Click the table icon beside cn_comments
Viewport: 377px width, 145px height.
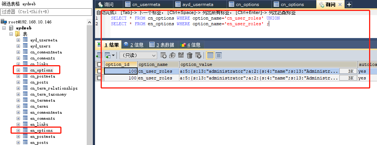coord(25,58)
